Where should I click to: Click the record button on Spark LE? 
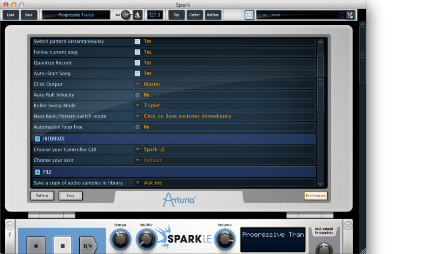tap(36, 246)
